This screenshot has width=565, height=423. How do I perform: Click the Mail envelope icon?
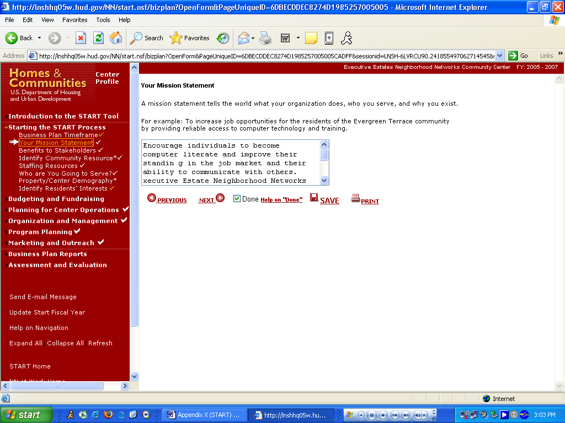pos(243,38)
